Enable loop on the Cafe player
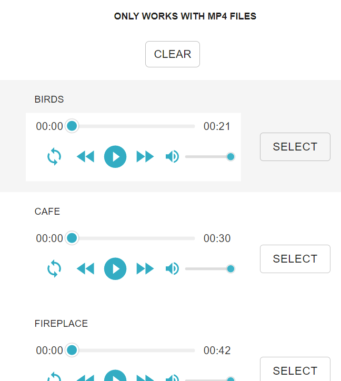The image size is (341, 381). click(x=54, y=269)
